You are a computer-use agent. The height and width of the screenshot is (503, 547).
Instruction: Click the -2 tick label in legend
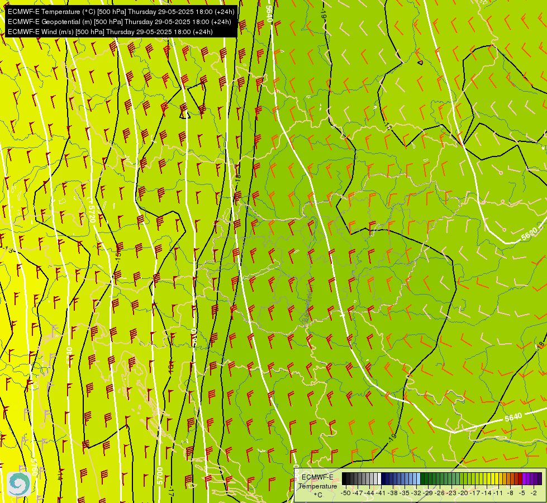[534, 493]
